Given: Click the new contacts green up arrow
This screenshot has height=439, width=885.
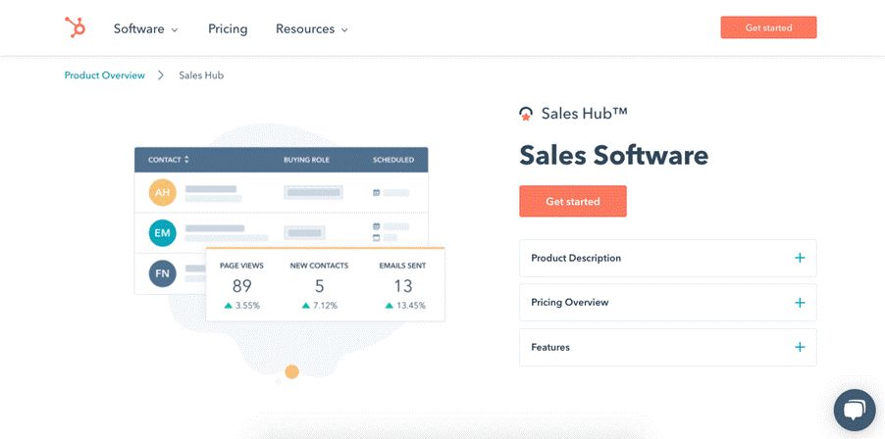Looking at the screenshot, I should click(x=306, y=306).
